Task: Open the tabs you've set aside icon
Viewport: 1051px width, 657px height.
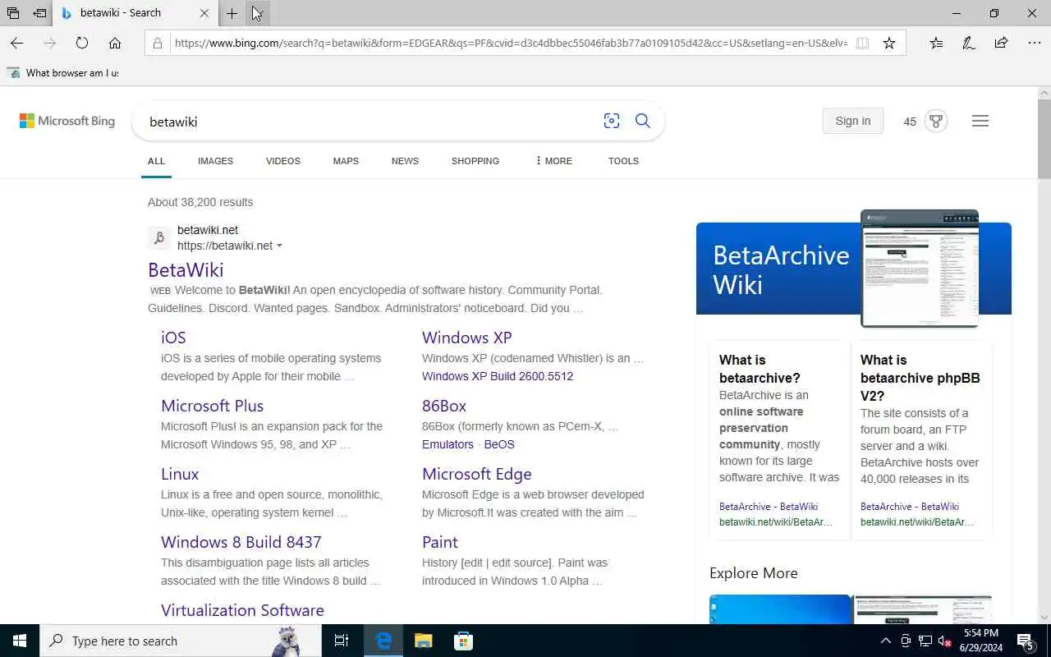Action: [13, 13]
